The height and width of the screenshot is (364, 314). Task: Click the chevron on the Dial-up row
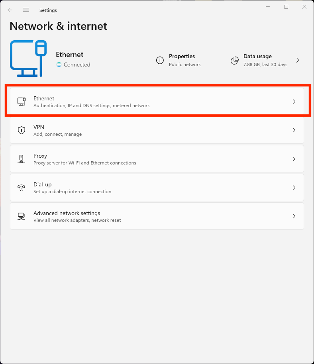click(294, 188)
